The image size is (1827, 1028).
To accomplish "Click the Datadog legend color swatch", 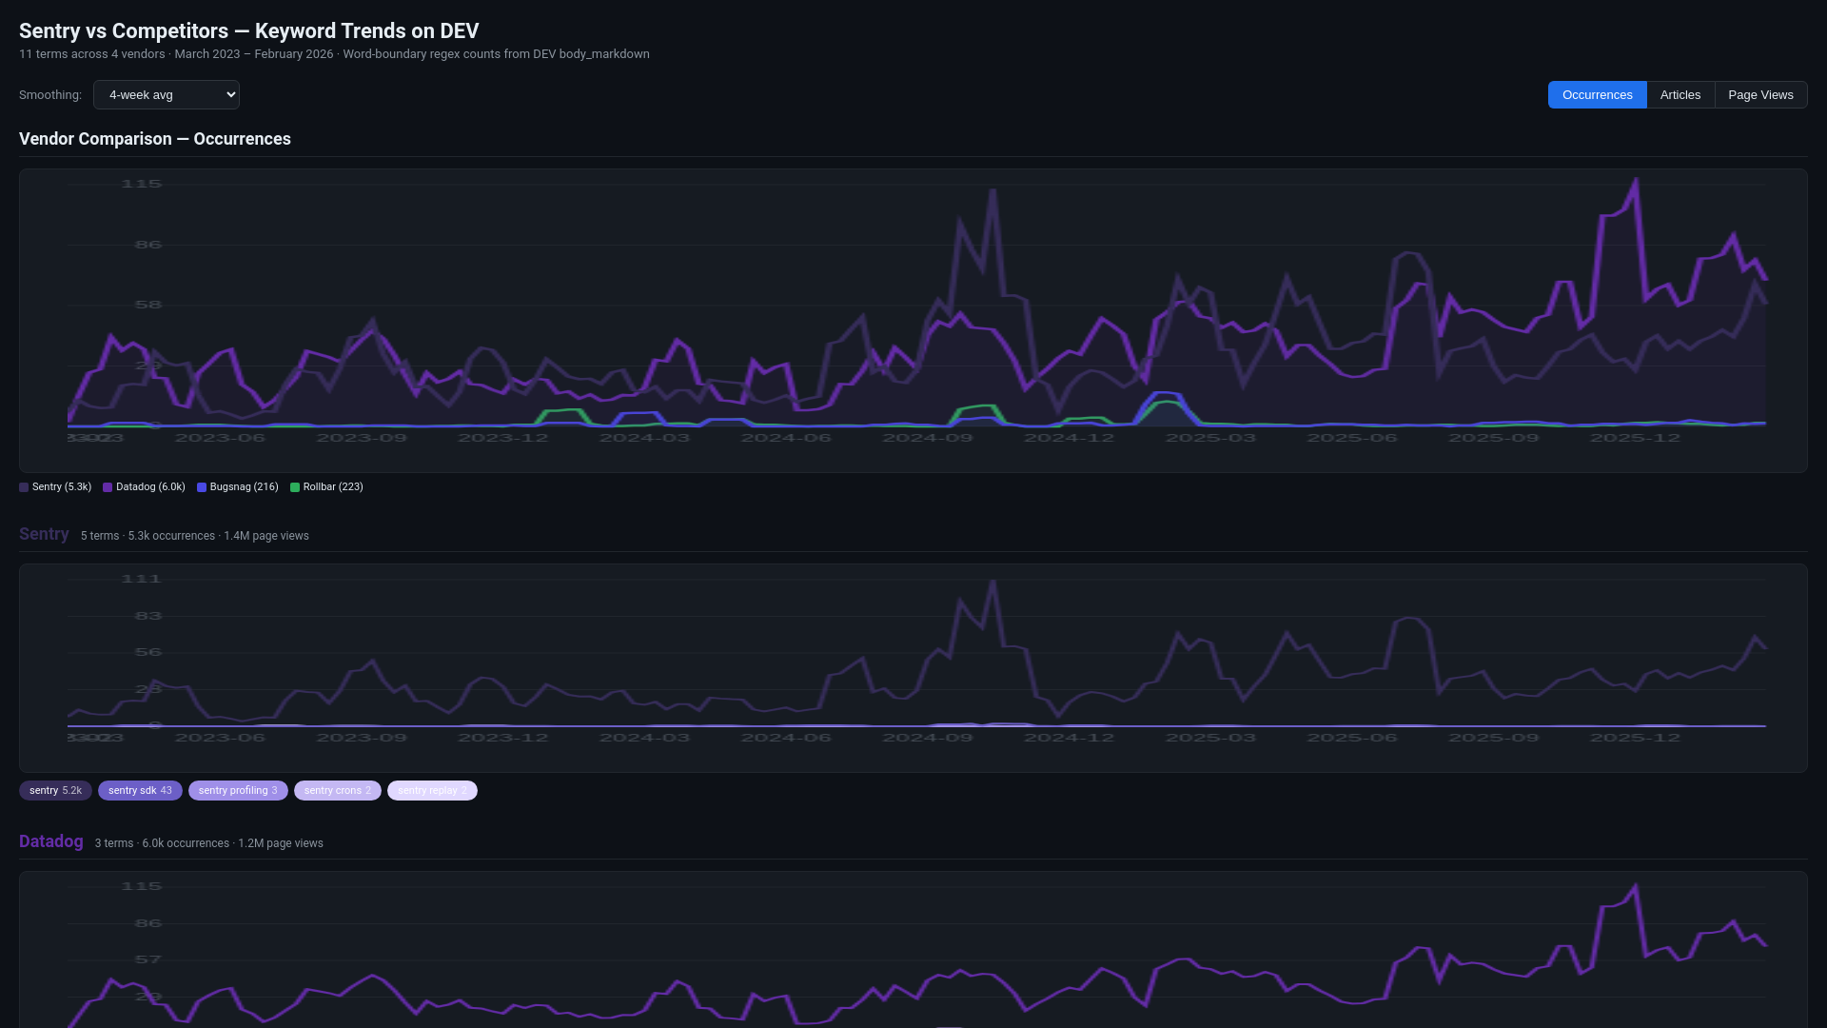I will (x=108, y=487).
